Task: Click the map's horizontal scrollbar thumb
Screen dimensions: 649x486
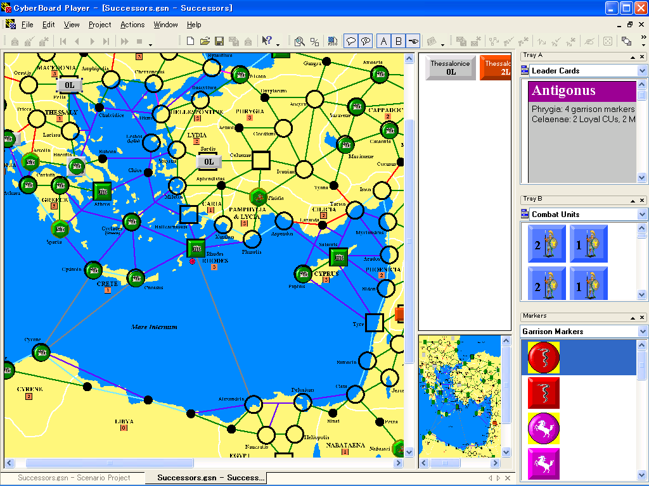Action: click(x=110, y=463)
